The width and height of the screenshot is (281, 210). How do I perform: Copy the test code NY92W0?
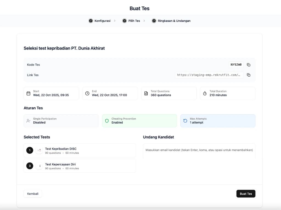(248, 65)
